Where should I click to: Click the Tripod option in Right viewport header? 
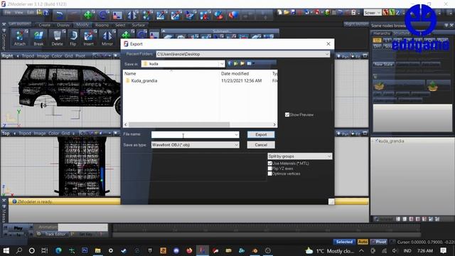28,55
